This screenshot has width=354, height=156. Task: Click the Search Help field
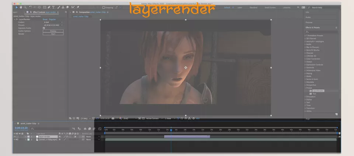pyautogui.click(x=324, y=8)
